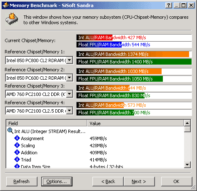Click the current Int ALU bandwidth 427 bar
The width and height of the screenshot is (197, 191).
[x=134, y=38]
